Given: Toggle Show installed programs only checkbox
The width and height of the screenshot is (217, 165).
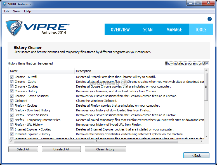Looking at the screenshot, I should pos(207,63).
